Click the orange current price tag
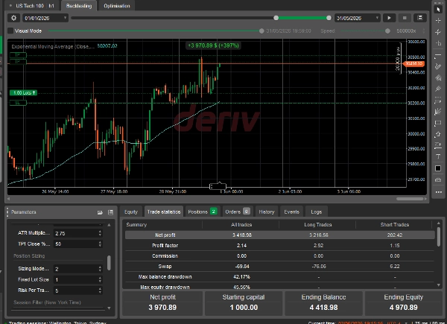Viewport: 447px width, 324px height. click(x=414, y=63)
